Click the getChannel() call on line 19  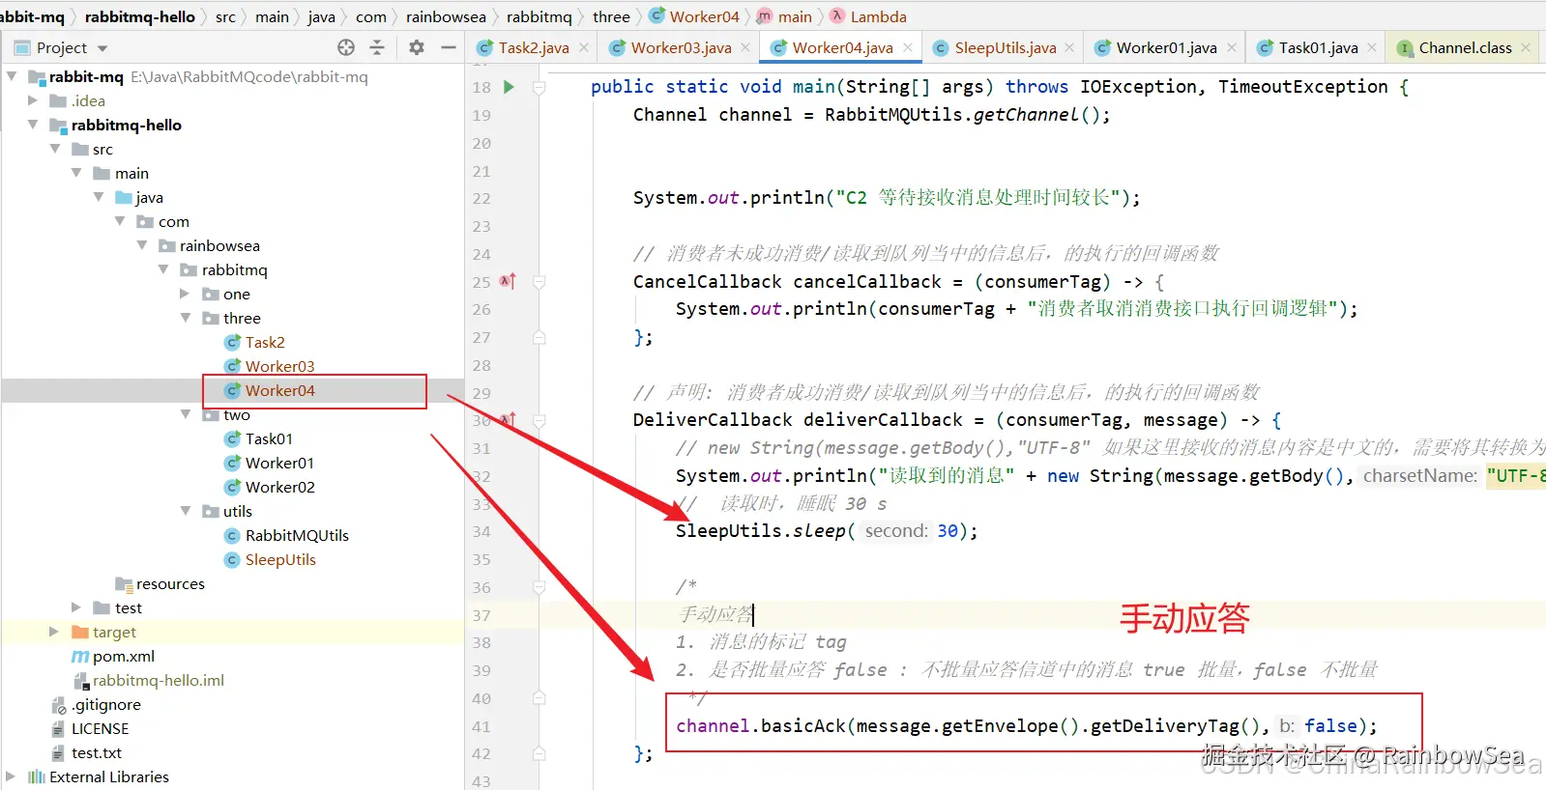click(1036, 115)
